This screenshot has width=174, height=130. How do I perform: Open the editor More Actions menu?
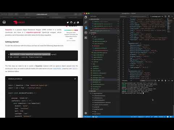coord(172,16)
